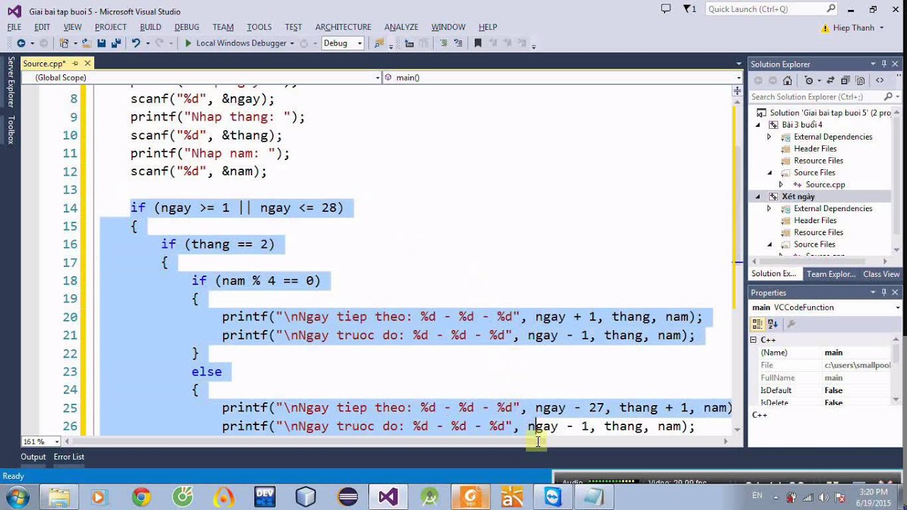The width and height of the screenshot is (907, 510).
Task: Click the Undo toolbar icon
Action: point(135,43)
